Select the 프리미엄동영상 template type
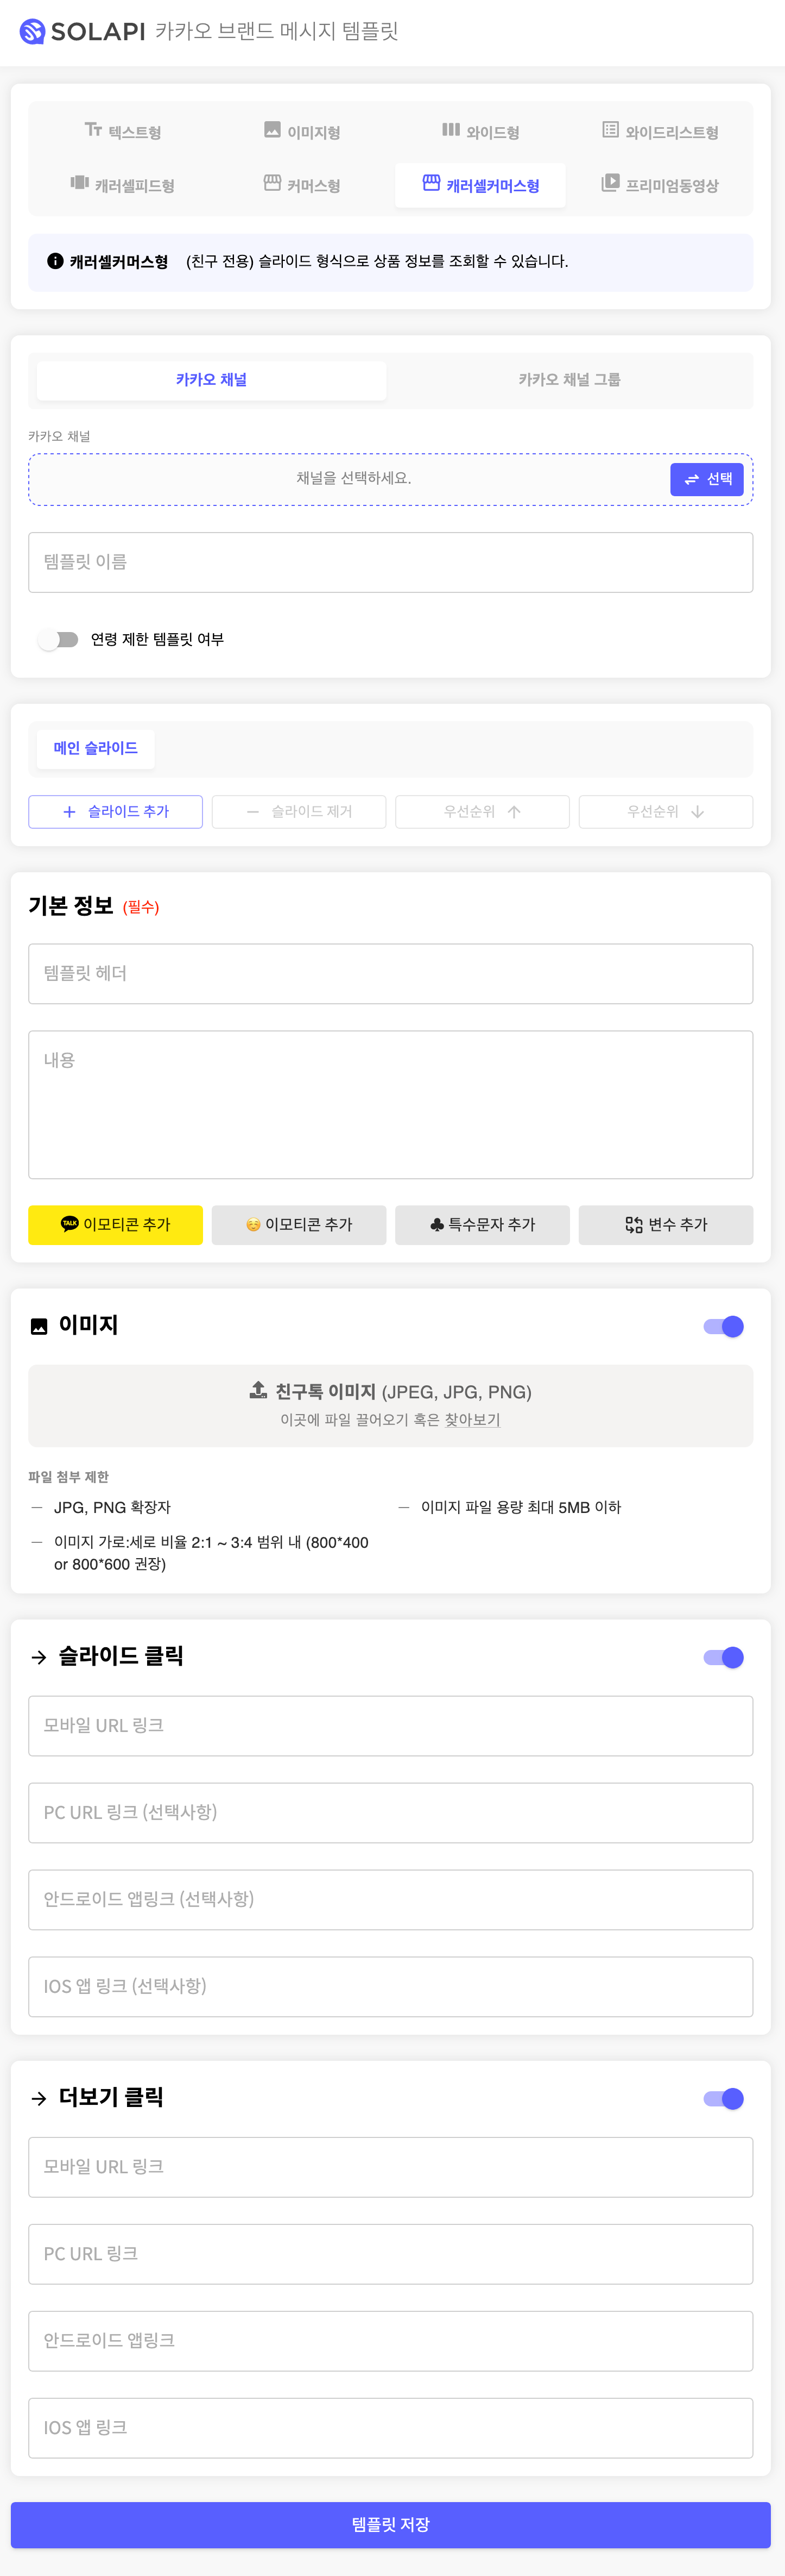 [660, 185]
